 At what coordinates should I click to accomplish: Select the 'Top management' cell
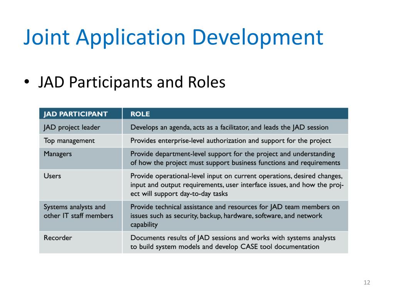[x=81, y=141]
